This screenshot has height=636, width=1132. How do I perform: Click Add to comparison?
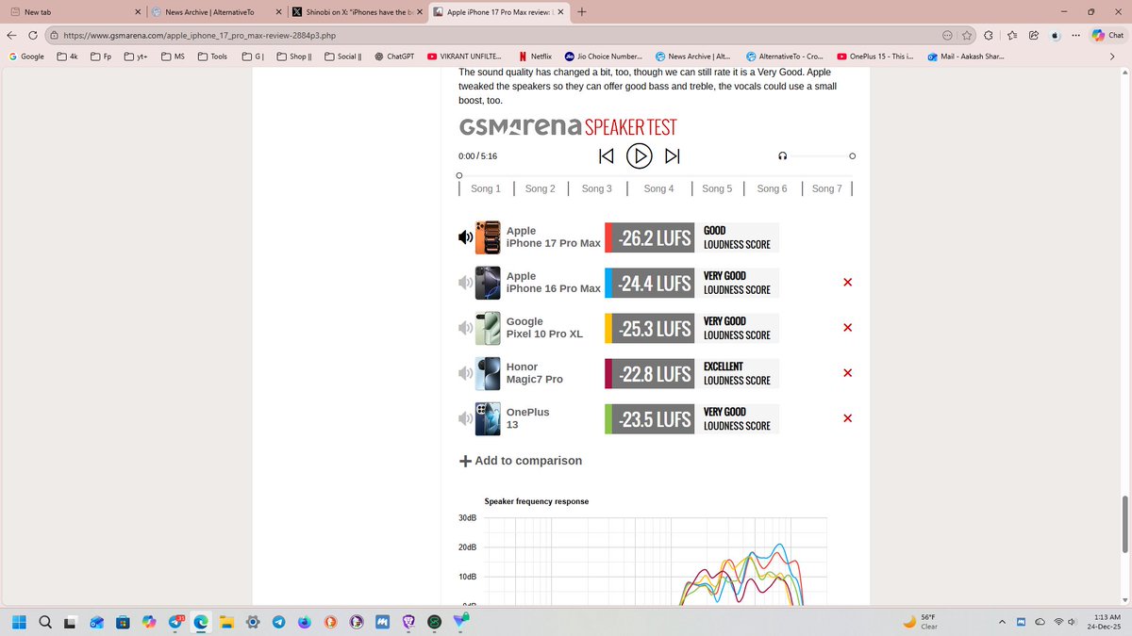pos(521,461)
